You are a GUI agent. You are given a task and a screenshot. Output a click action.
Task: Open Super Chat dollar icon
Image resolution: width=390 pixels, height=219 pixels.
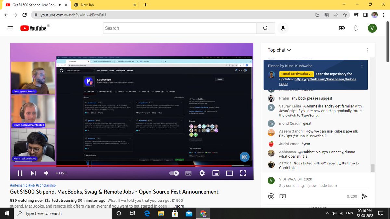(282, 196)
